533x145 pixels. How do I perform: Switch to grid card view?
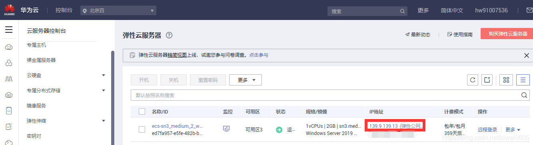click(506, 80)
